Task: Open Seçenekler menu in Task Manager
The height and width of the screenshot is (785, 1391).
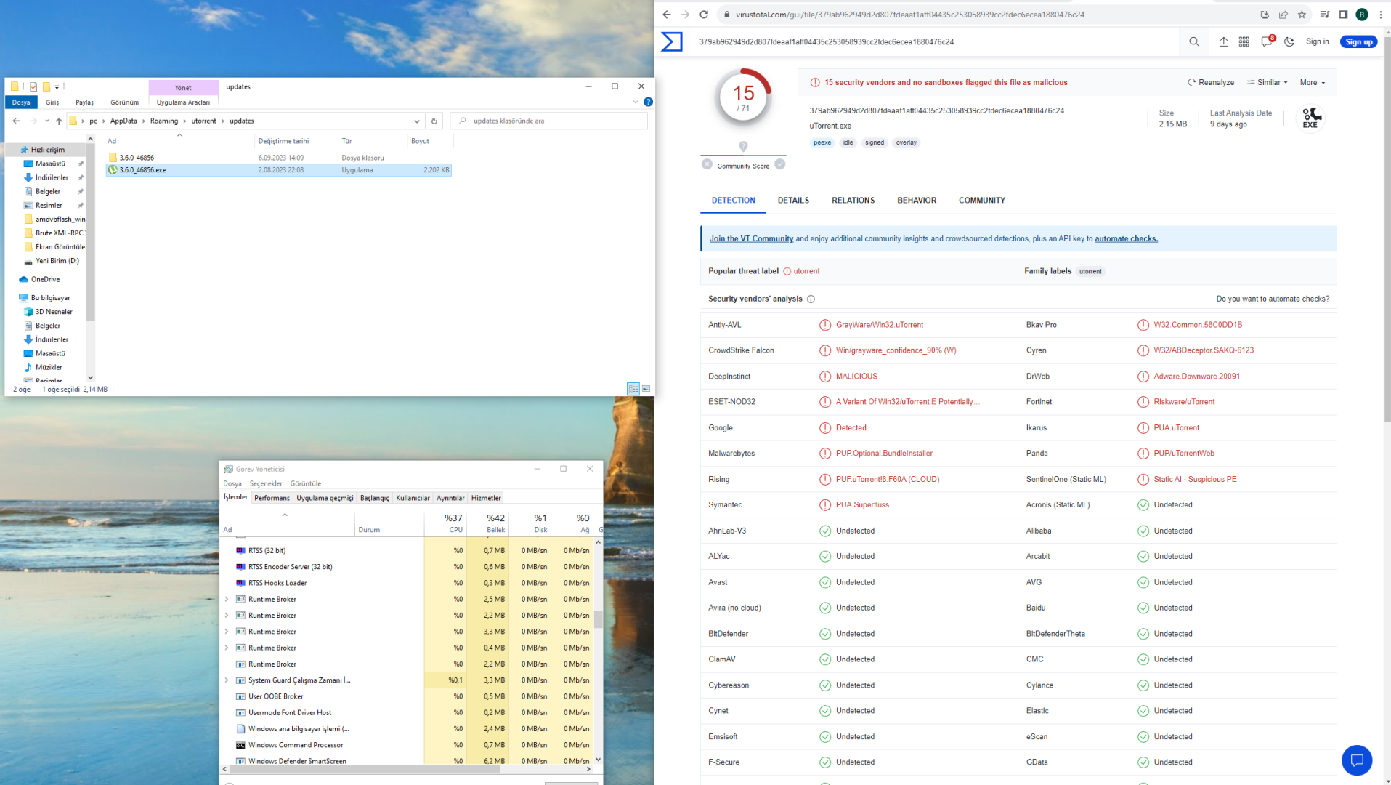Action: pos(266,483)
